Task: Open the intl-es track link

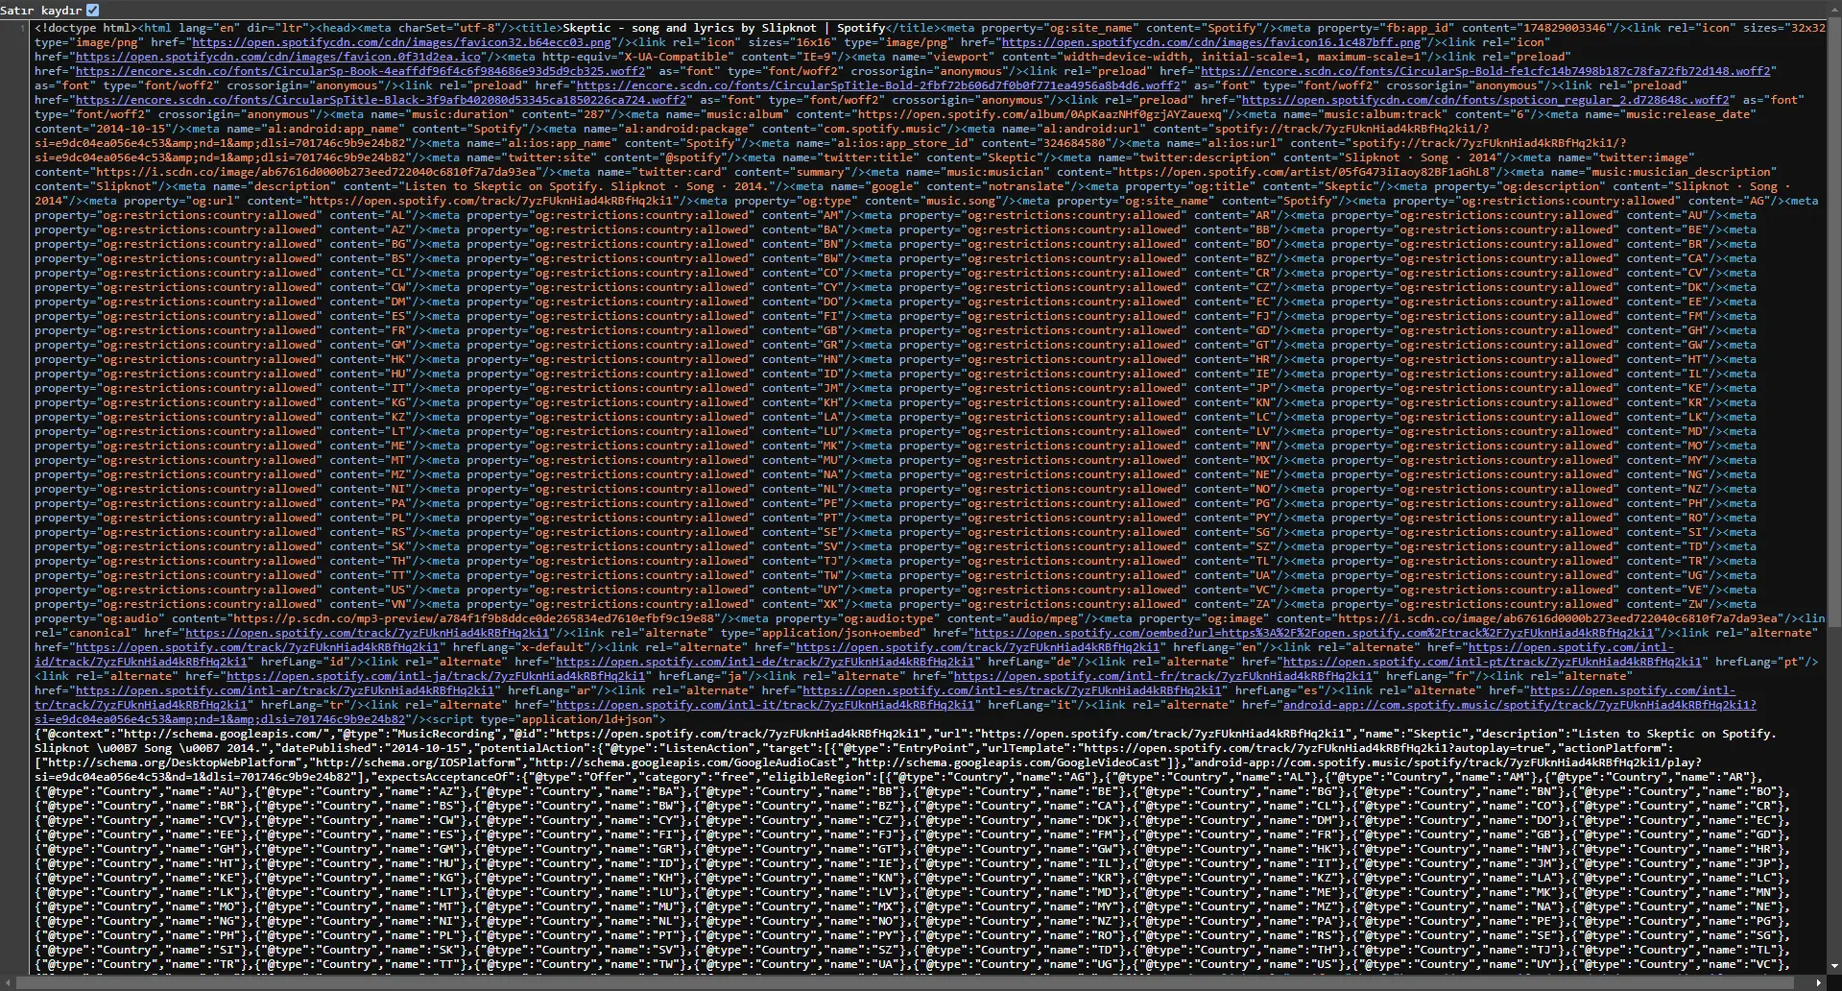Action: [1013, 690]
